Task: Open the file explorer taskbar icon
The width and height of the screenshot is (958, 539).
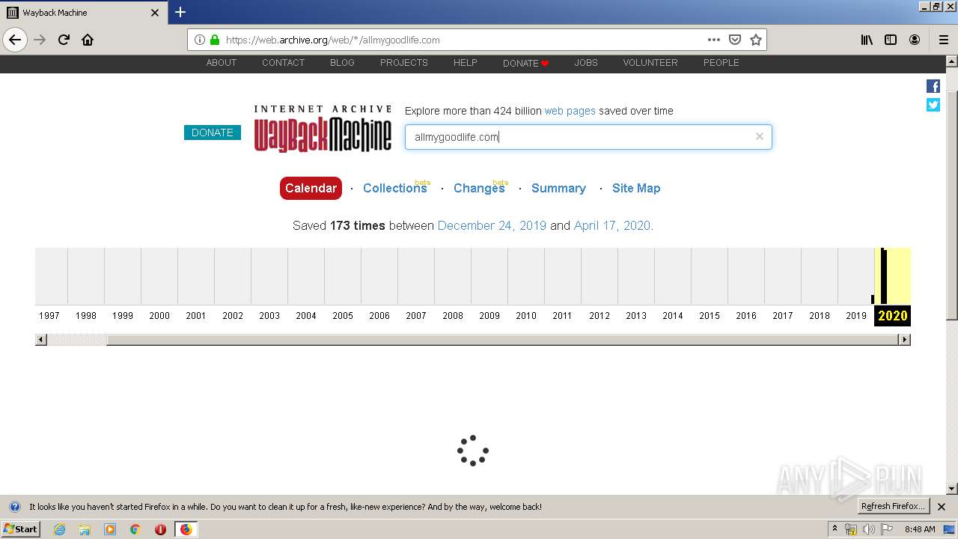Action: point(85,529)
